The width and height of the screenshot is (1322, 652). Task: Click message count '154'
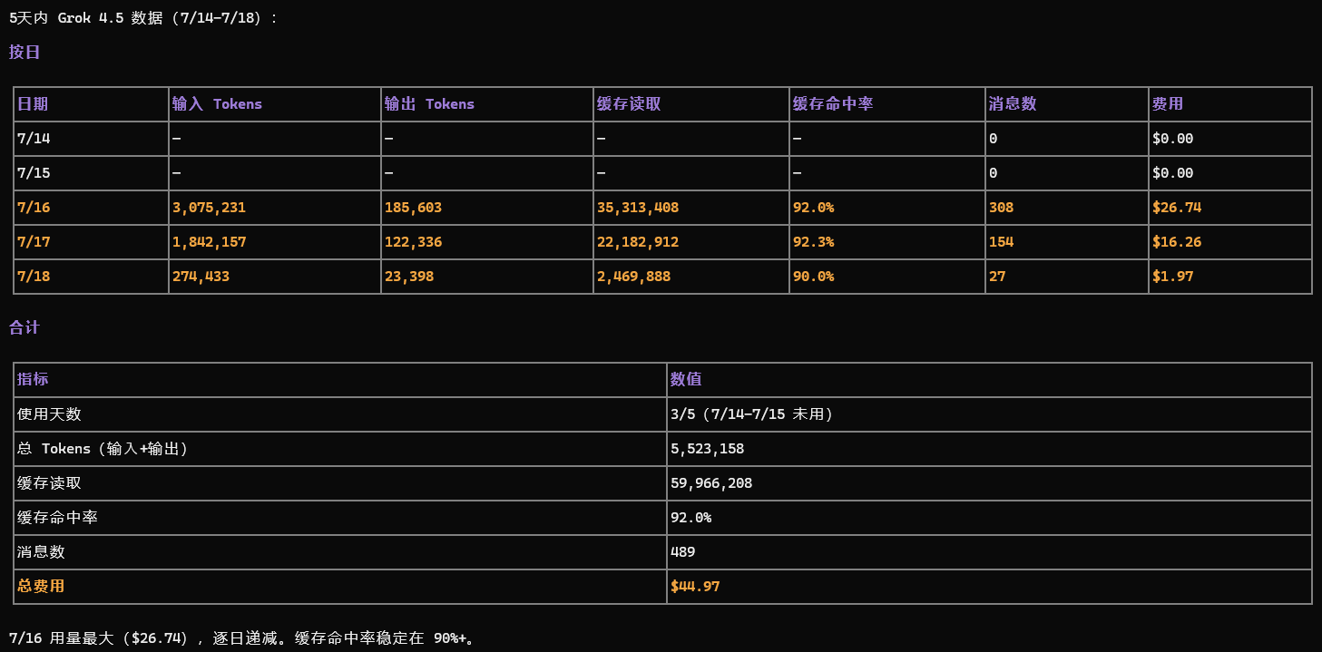(x=1002, y=242)
